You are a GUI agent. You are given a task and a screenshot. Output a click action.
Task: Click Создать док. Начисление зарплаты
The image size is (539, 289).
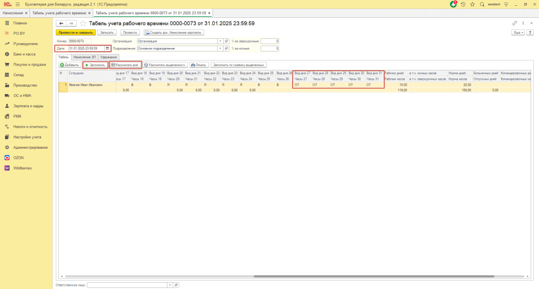coord(174,33)
